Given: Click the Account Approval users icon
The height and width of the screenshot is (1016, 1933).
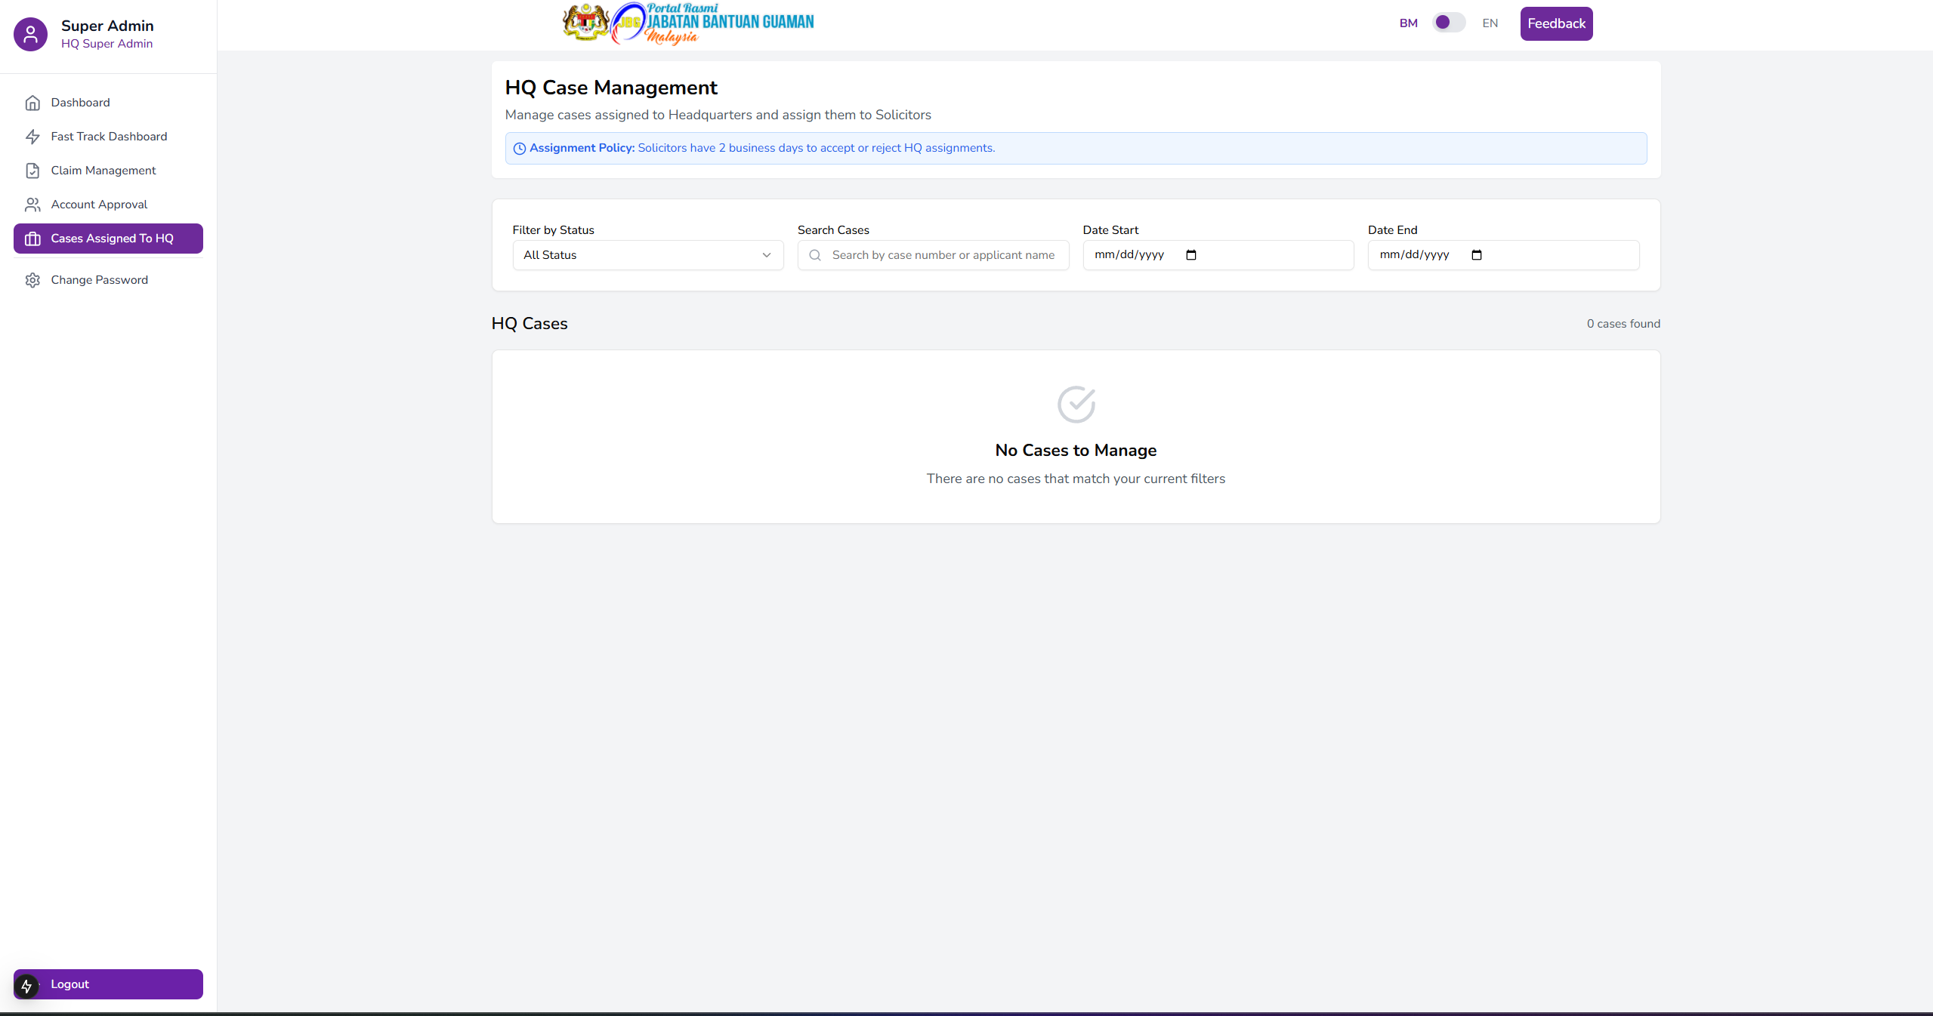Looking at the screenshot, I should coord(32,205).
